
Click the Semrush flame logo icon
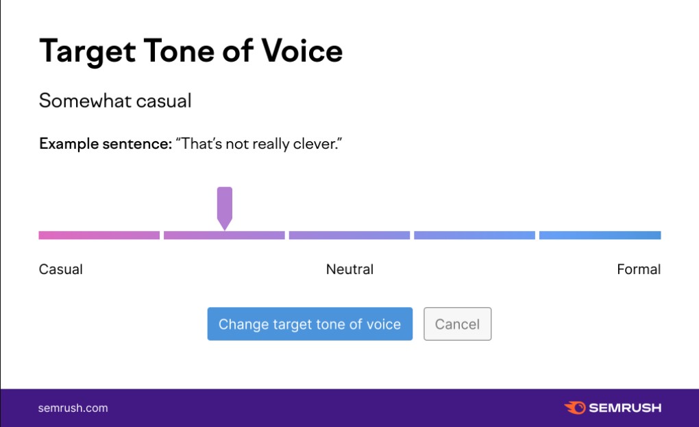coord(574,408)
